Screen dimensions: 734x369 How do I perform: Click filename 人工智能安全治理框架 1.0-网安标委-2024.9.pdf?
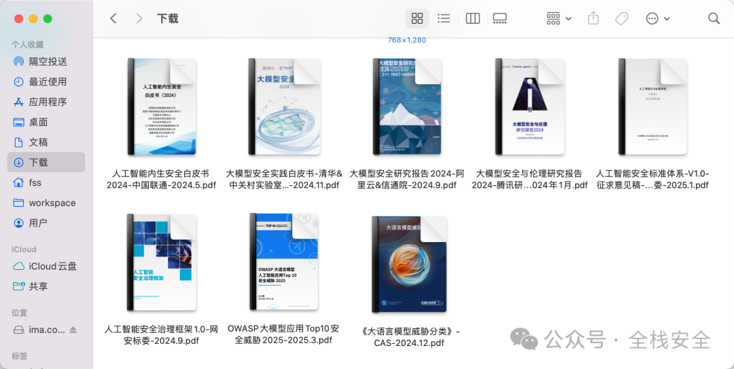point(162,335)
